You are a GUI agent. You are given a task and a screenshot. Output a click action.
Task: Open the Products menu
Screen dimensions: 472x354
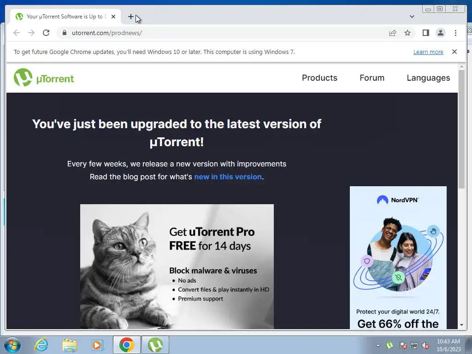[319, 77]
